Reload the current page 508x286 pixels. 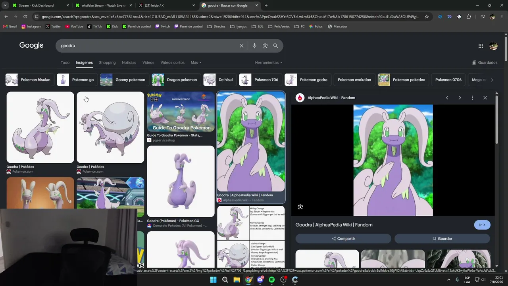(x=25, y=17)
